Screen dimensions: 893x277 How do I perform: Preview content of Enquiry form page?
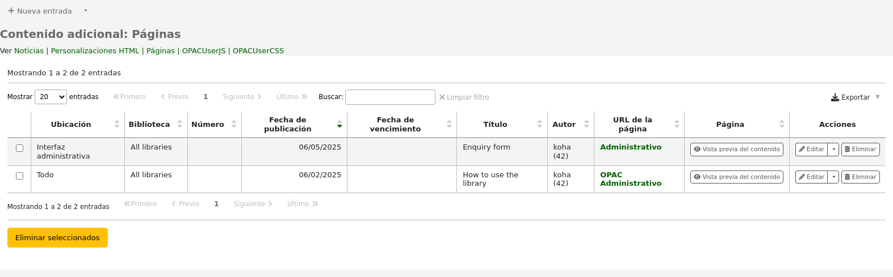(x=736, y=149)
